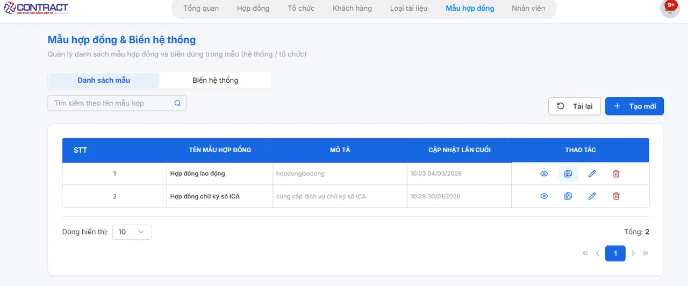The image size is (688, 286).
Task: Preview Hợp đồng chữ ký số ICA template
Action: pyautogui.click(x=544, y=196)
